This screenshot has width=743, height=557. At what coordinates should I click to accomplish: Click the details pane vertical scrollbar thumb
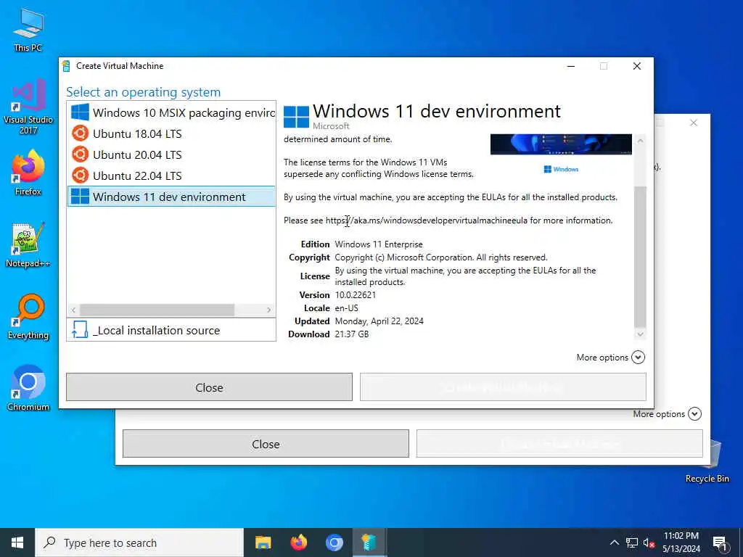click(x=640, y=257)
